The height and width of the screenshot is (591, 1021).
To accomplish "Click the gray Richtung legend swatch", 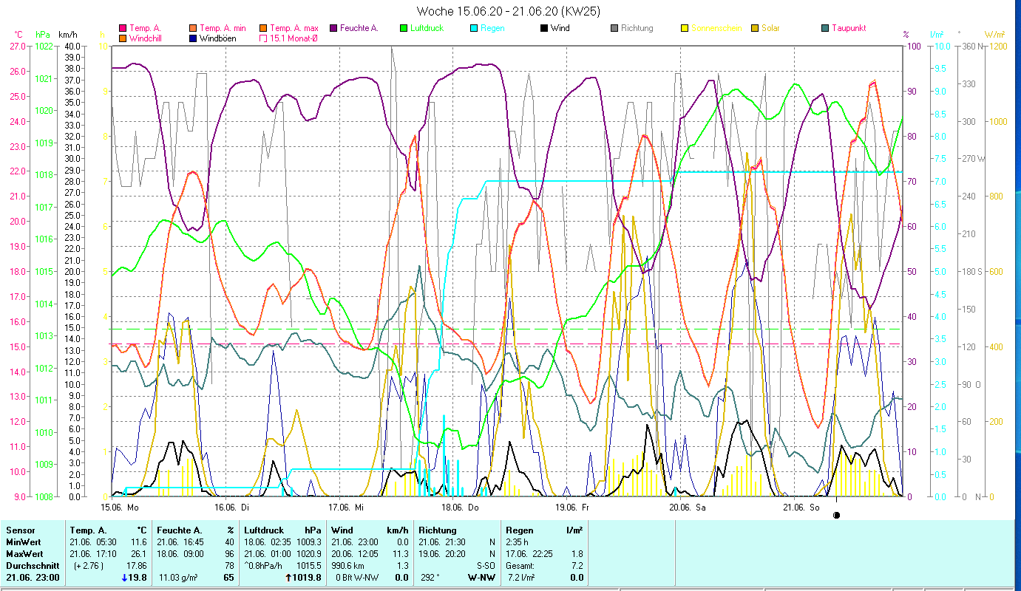I will coord(614,28).
